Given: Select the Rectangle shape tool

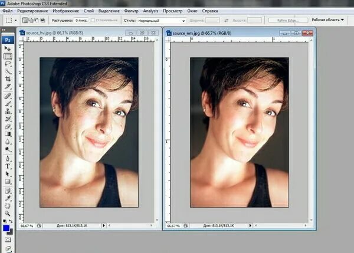Looking at the screenshot, I should (x=8, y=182).
